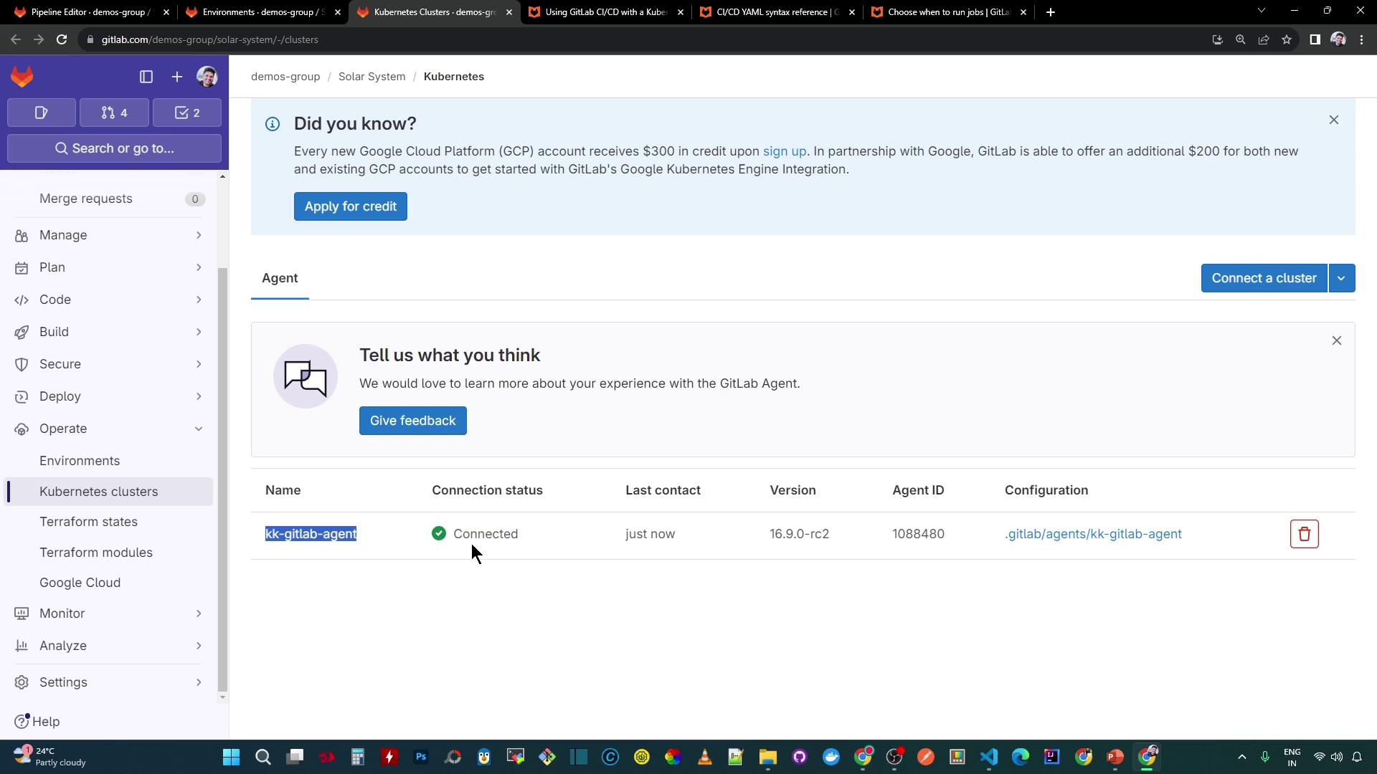Open the assigned issues icon
The width and height of the screenshot is (1377, 774).
coord(42,113)
